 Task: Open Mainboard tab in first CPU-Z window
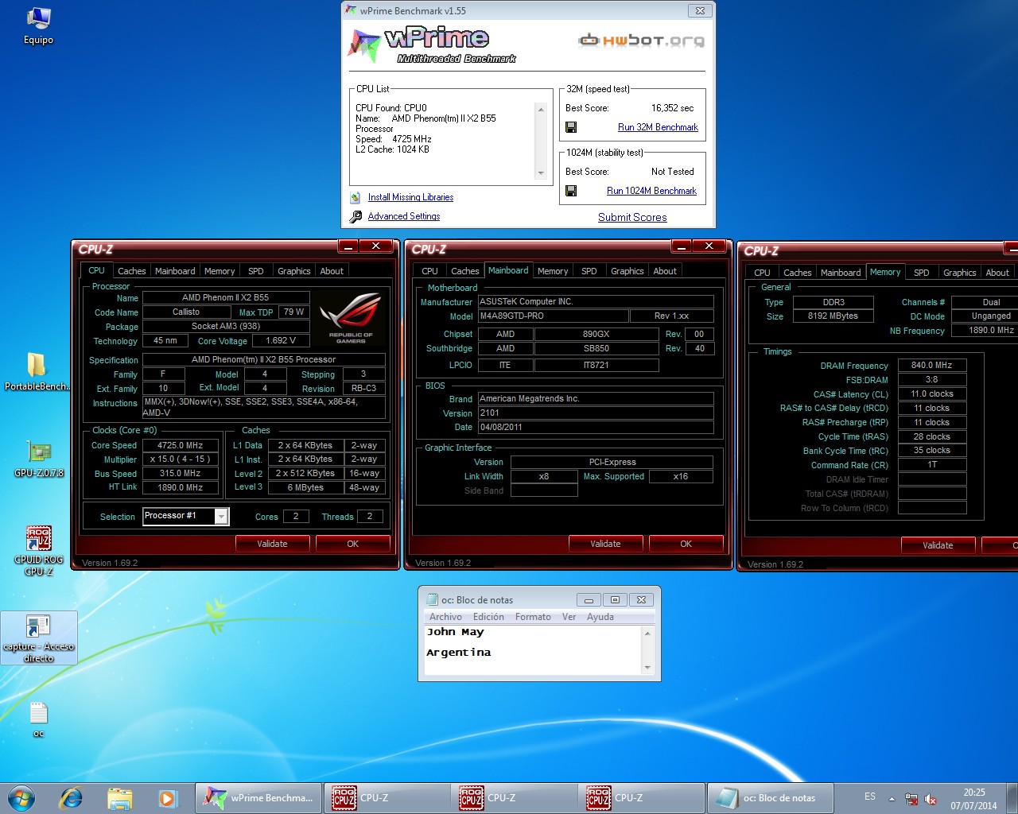click(175, 271)
